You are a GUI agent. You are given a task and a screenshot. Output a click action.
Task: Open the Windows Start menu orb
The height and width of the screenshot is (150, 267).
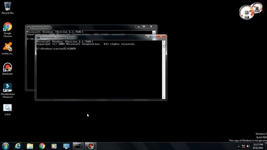coord(5,146)
